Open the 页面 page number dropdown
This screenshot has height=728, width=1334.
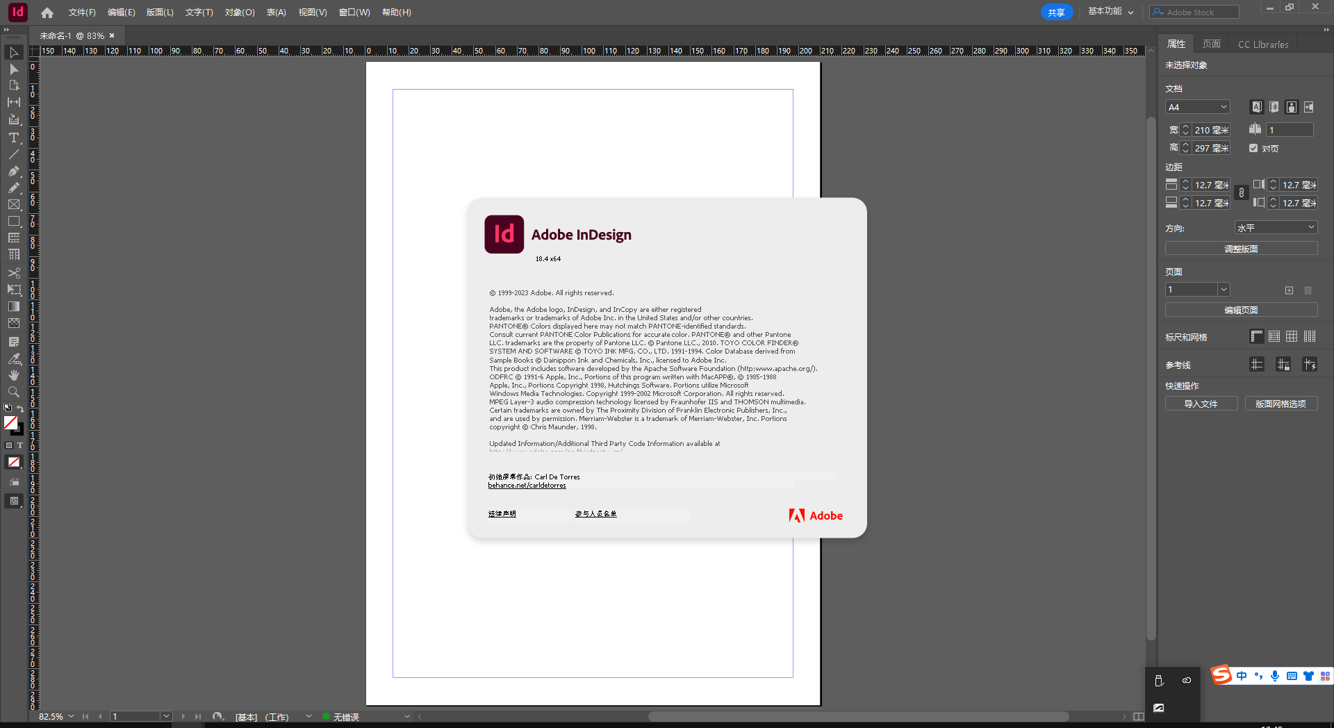click(x=1196, y=290)
